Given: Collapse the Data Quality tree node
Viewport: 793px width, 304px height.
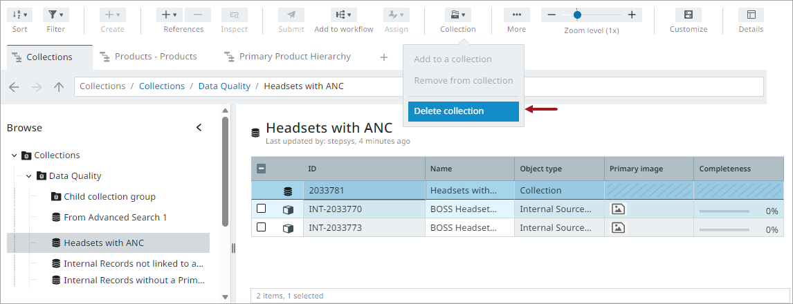Looking at the screenshot, I should [29, 176].
